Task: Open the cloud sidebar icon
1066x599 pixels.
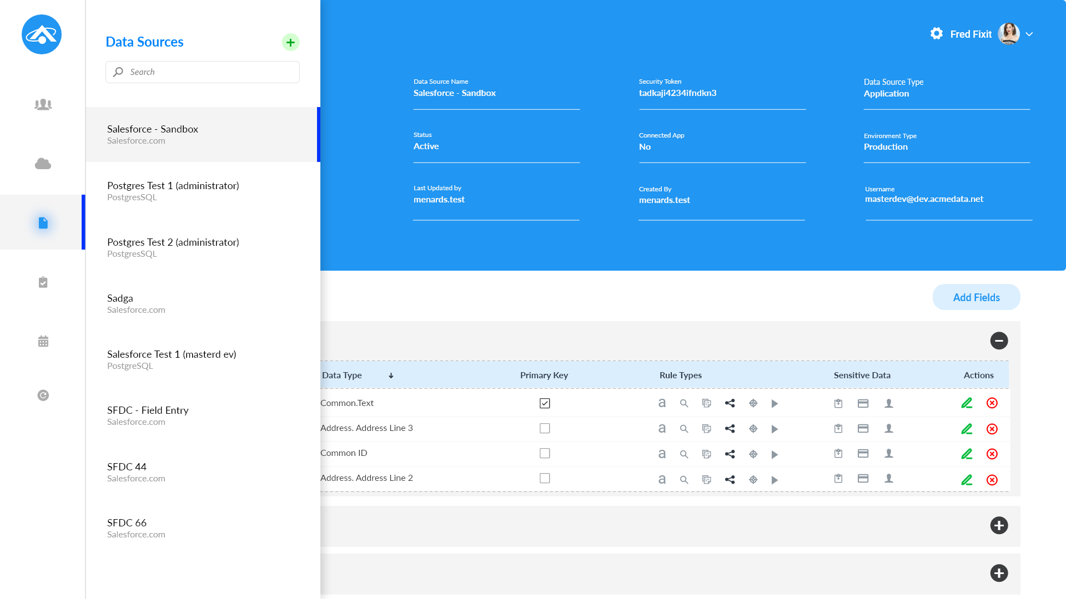Action: pyautogui.click(x=43, y=164)
